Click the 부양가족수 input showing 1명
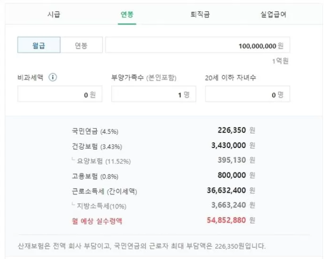 [x=154, y=95]
